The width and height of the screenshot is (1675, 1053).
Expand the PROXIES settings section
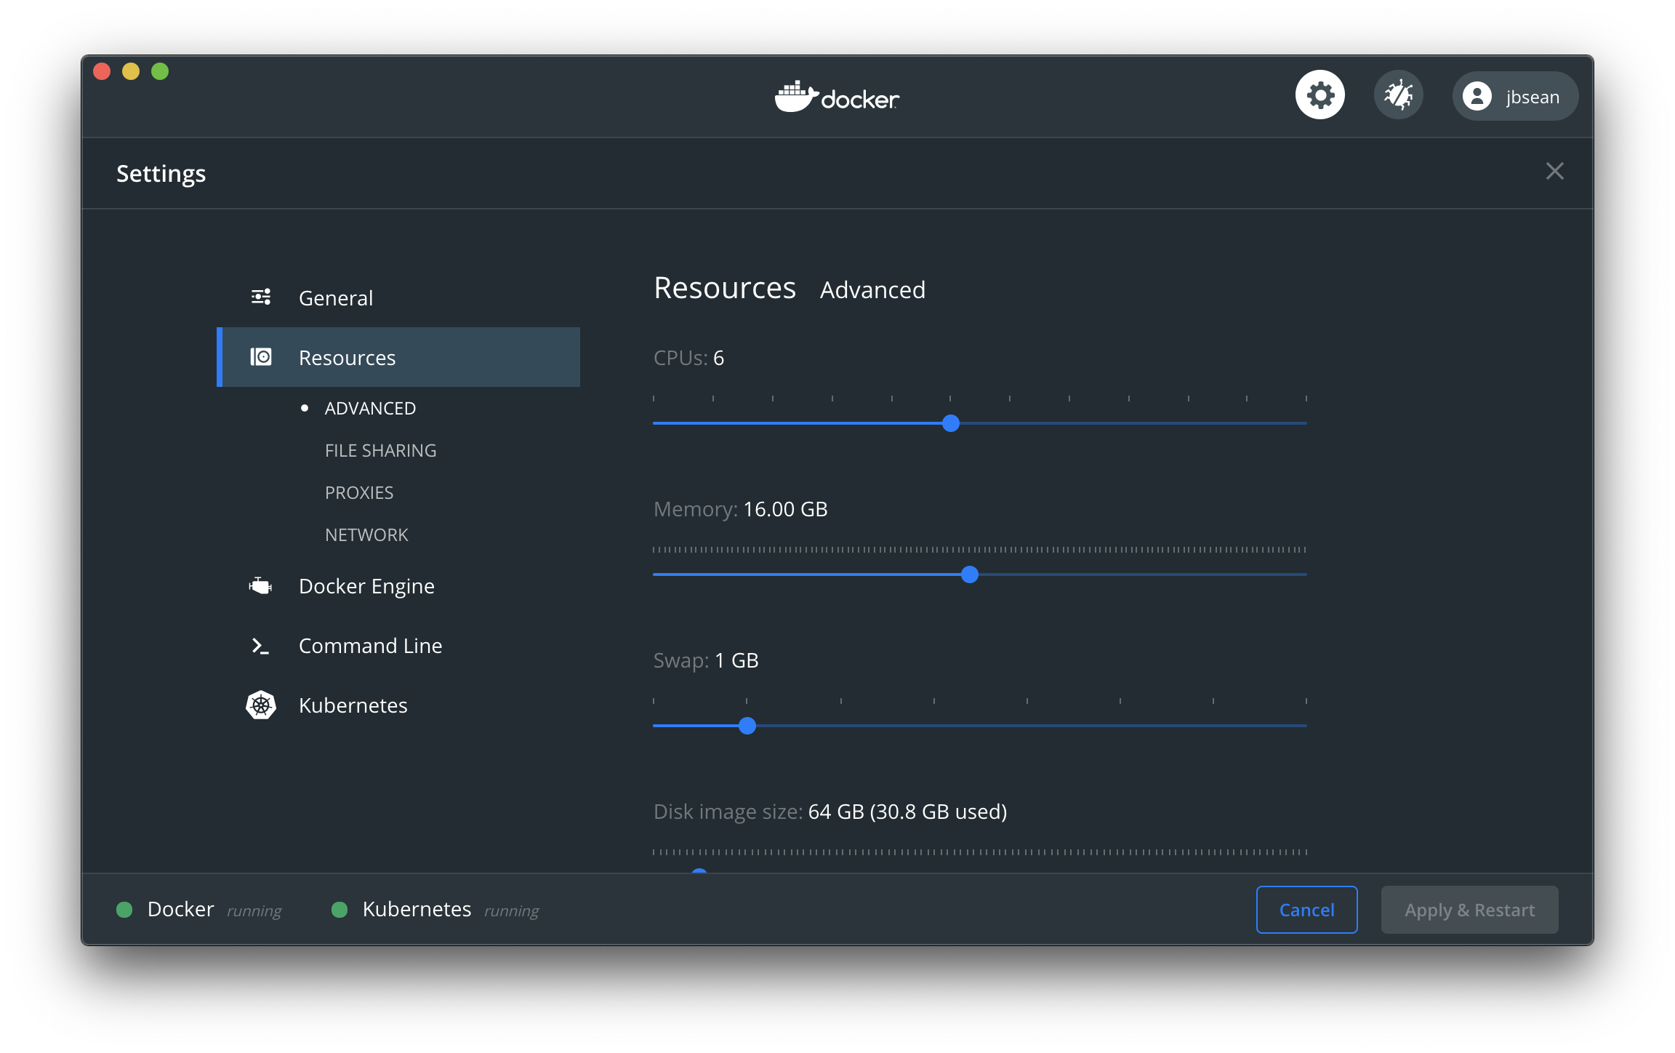358,492
